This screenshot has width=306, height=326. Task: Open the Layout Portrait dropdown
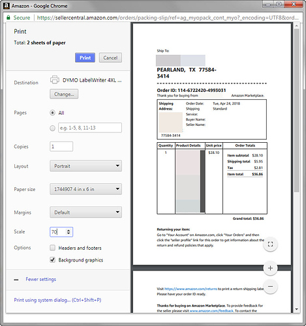(85, 166)
